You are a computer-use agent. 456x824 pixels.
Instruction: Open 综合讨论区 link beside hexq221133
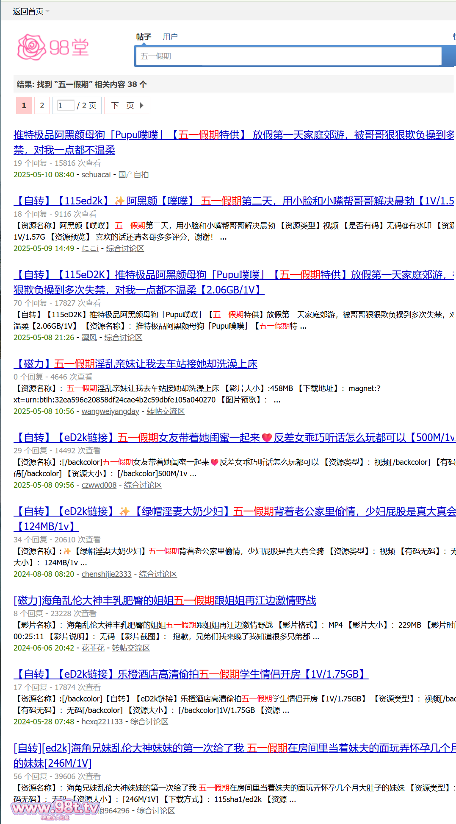pos(149,722)
